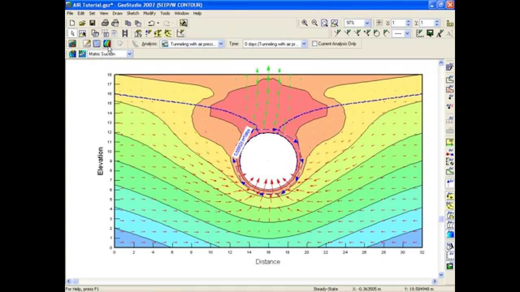The width and height of the screenshot is (520, 292).
Task: Select the arrow pointer tool
Action: (x=72, y=33)
